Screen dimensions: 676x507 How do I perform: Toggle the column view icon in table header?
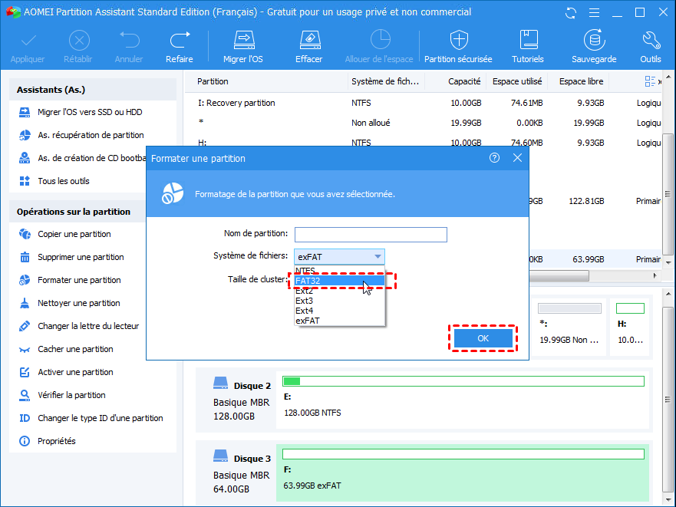click(x=650, y=81)
